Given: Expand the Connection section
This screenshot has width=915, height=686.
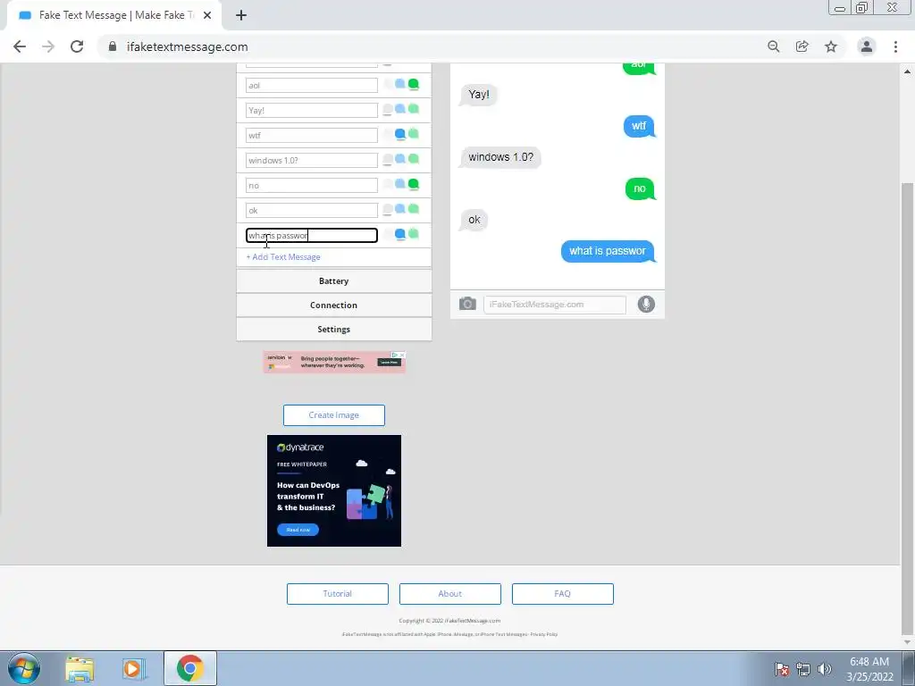Looking at the screenshot, I should pyautogui.click(x=334, y=305).
